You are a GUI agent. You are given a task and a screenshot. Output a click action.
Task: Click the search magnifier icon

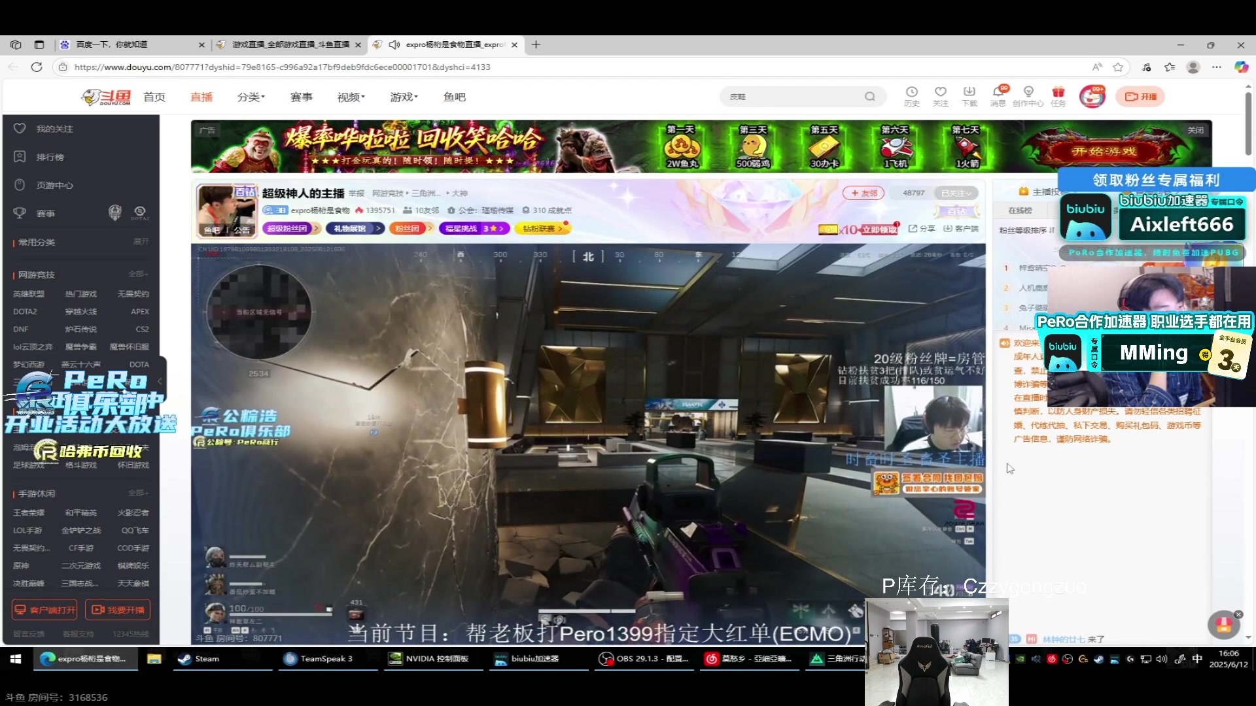869,97
